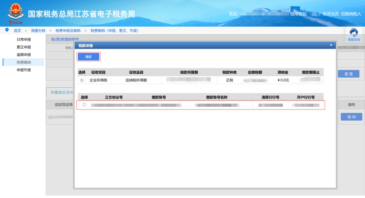Image resolution: width=365 pixels, height=198 pixels.
Task: Click the location pin icon in breadcrumb
Action: click(x=7, y=30)
